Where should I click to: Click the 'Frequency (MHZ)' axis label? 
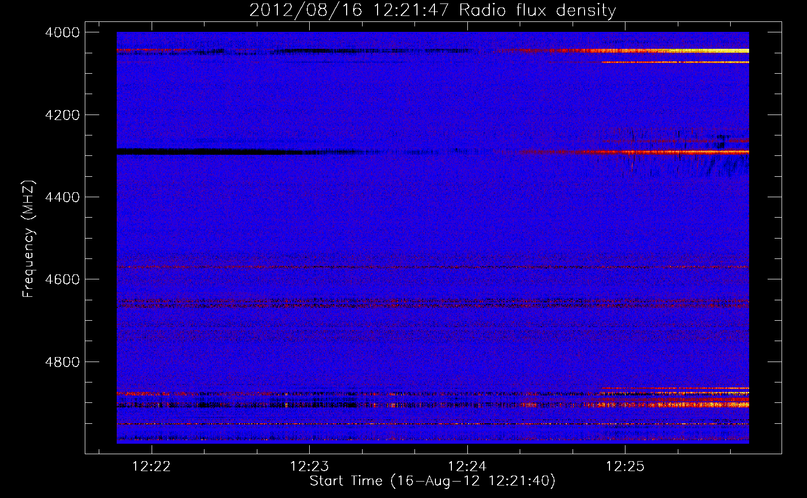[29, 239]
